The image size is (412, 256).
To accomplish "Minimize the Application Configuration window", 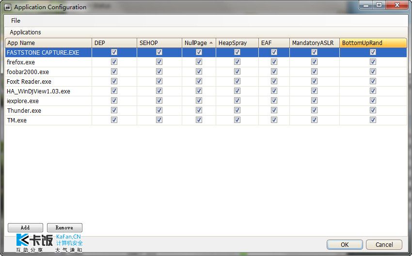I will pyautogui.click(x=366, y=5).
